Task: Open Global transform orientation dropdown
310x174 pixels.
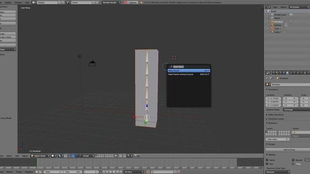Action: pos(87,156)
